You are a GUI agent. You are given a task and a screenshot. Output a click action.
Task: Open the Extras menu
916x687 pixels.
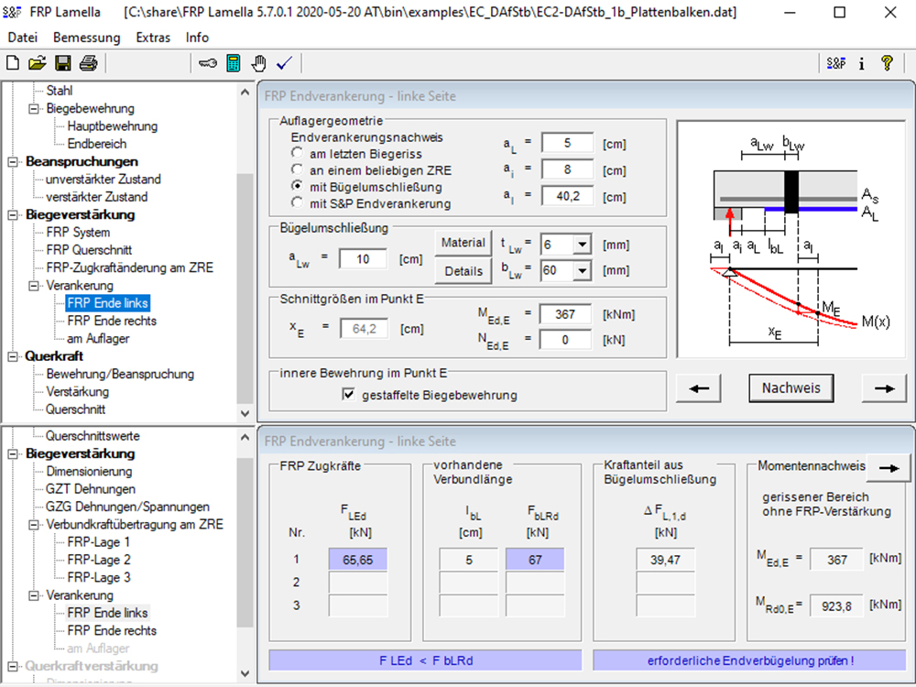(153, 38)
